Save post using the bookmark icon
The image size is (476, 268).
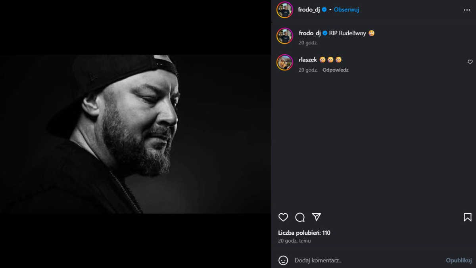[x=468, y=217]
